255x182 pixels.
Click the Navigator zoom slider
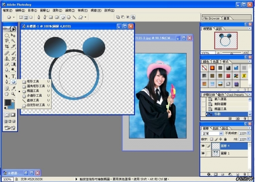coord(232,53)
